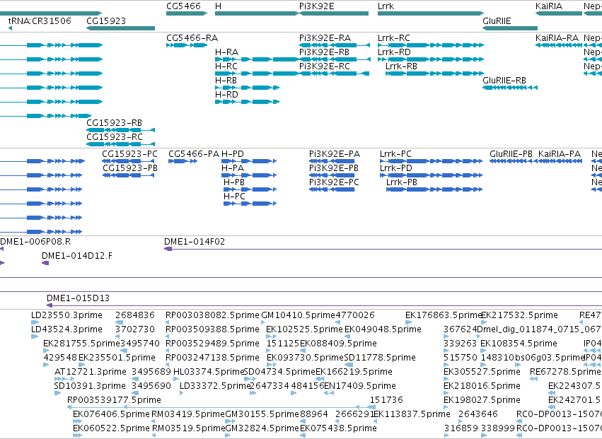Select the CG5466 gene feature
The width and height of the screenshot is (602, 439).
(187, 13)
